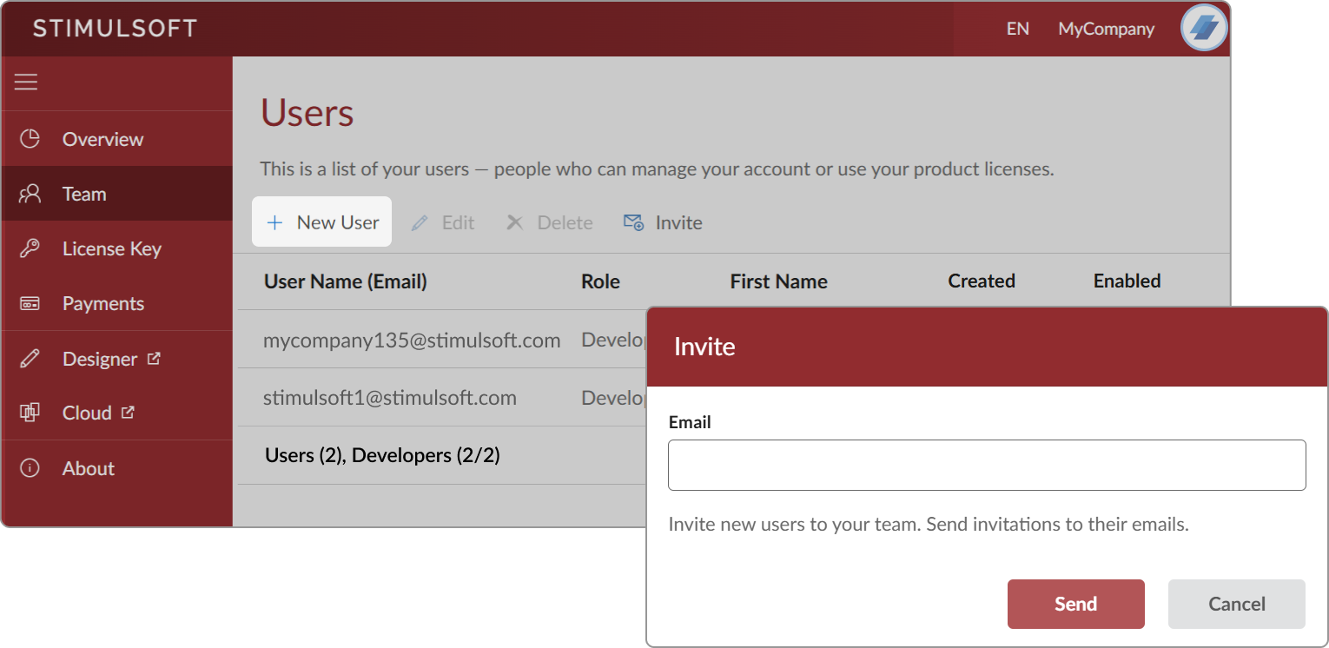Click the Designer pencil icon
Viewport: 1329px width, 648px height.
pos(30,359)
